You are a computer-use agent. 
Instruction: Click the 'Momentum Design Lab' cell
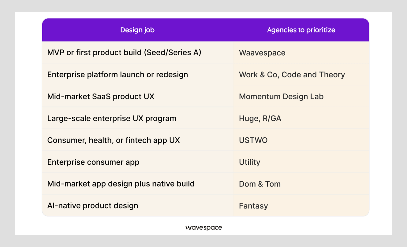(301, 96)
